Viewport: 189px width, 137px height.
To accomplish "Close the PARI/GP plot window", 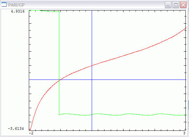I will [183, 5].
